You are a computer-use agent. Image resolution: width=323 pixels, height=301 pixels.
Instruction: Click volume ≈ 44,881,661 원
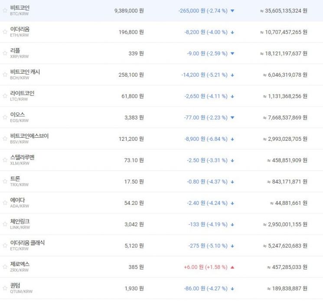(x=289, y=203)
